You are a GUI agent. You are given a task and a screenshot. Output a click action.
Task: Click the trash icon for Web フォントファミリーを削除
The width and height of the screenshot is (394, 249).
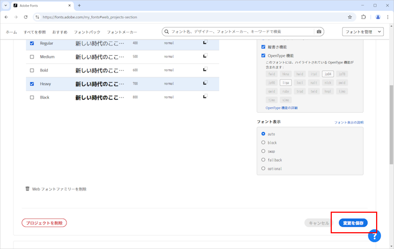(28, 188)
